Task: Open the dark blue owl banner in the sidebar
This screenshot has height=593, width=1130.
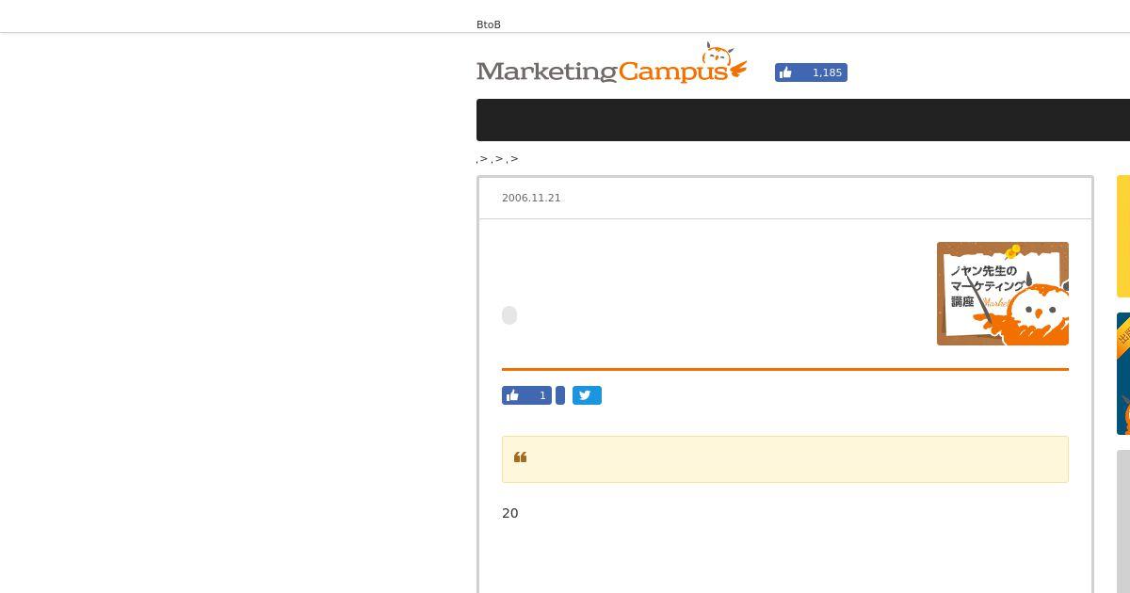Action: [x=1123, y=374]
